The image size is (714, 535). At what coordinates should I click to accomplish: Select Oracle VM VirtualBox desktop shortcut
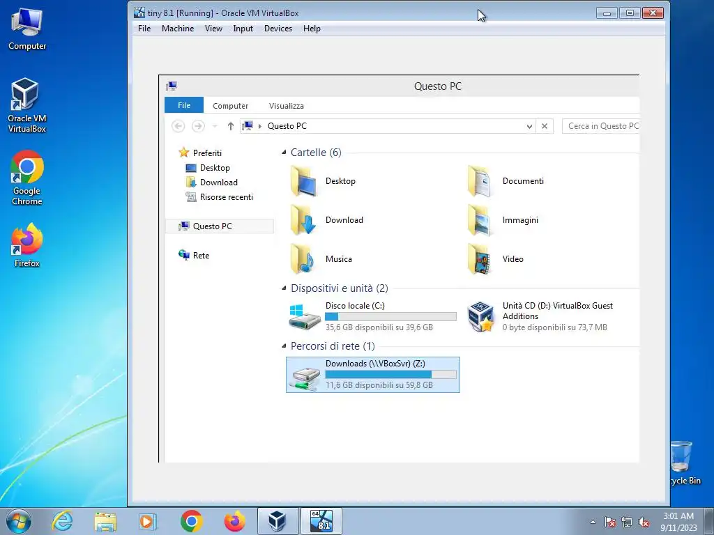coord(27,106)
